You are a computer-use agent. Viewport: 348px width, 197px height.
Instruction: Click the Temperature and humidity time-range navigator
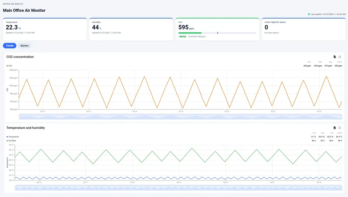178,188
